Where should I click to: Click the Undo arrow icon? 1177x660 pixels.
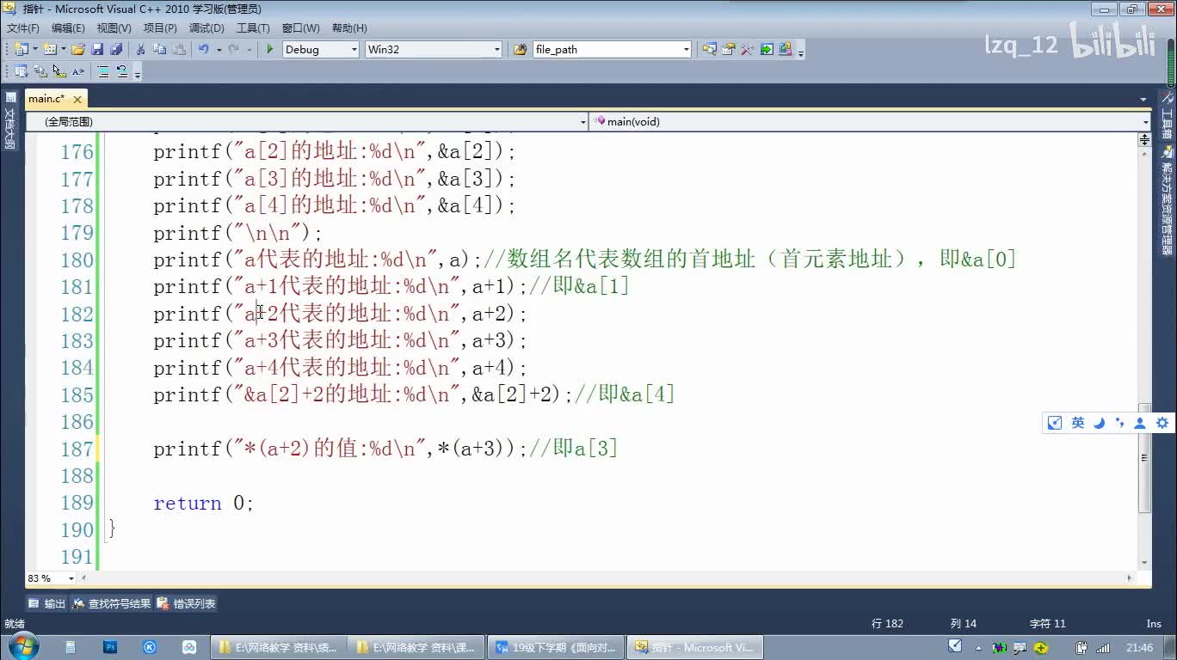click(x=203, y=50)
